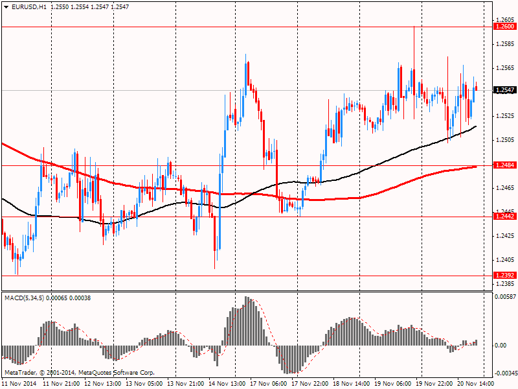Click the 11 Nov 2014 time axis label
The width and height of the screenshot is (518, 389).
pyautogui.click(x=20, y=384)
